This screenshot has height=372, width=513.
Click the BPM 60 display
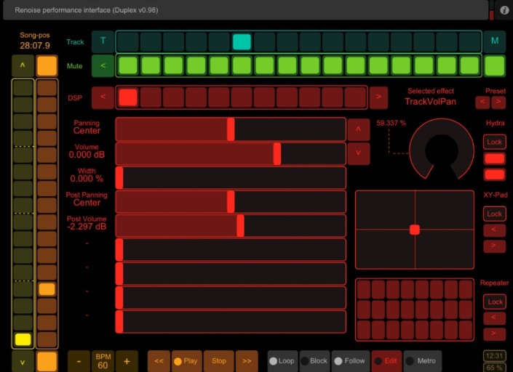click(x=103, y=361)
